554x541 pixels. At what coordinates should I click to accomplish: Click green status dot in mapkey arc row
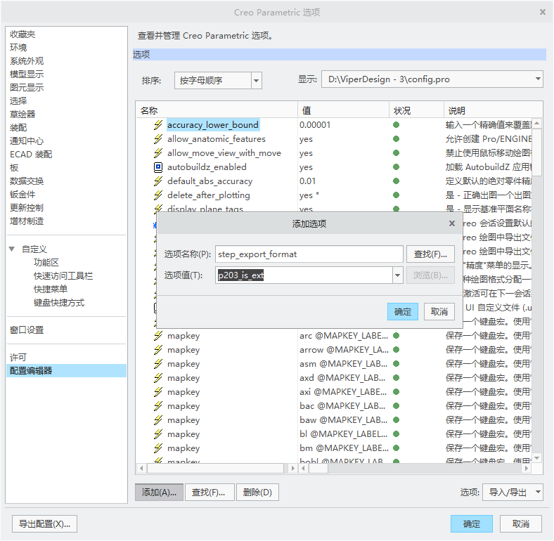tap(396, 335)
